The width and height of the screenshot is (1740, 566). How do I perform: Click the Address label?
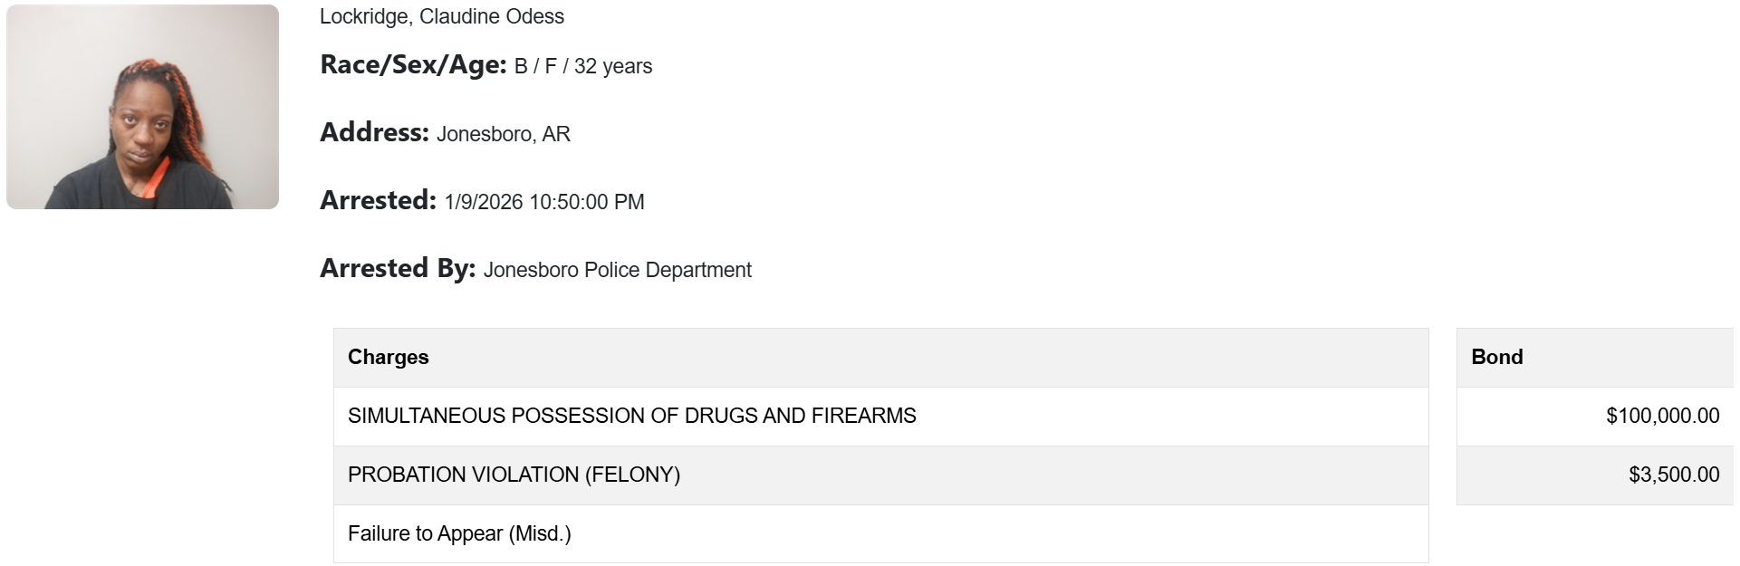pyautogui.click(x=374, y=132)
